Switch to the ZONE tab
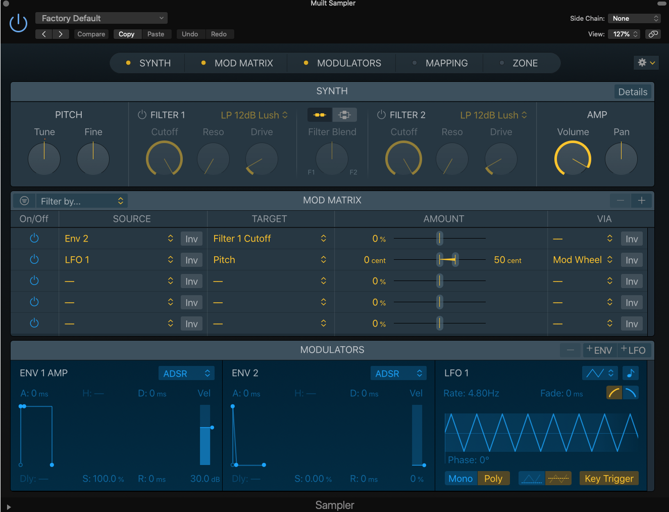The image size is (669, 512). pos(525,63)
